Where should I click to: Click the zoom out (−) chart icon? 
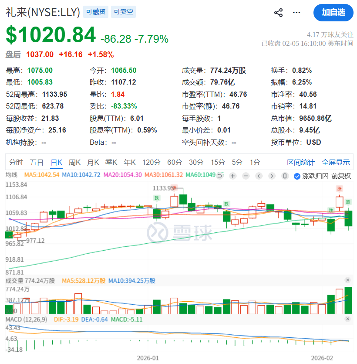click(x=246, y=176)
